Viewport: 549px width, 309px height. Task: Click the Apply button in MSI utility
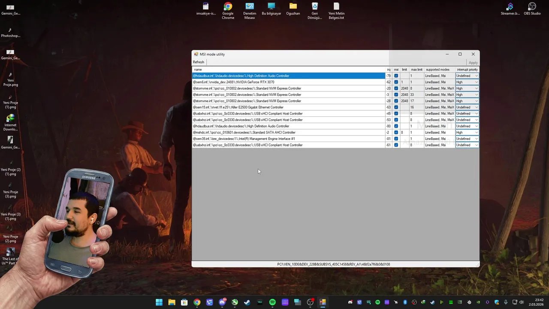(473, 63)
